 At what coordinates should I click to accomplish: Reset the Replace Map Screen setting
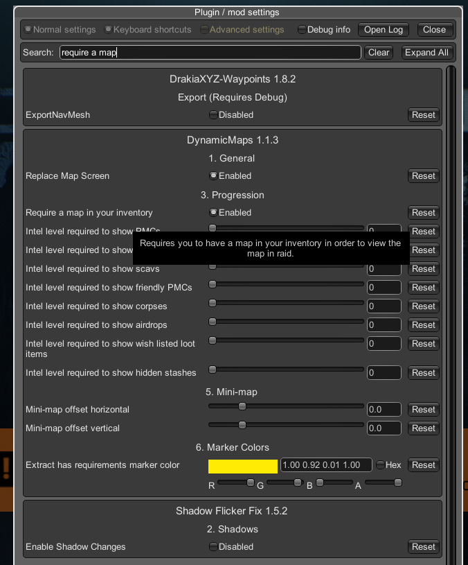tap(424, 175)
